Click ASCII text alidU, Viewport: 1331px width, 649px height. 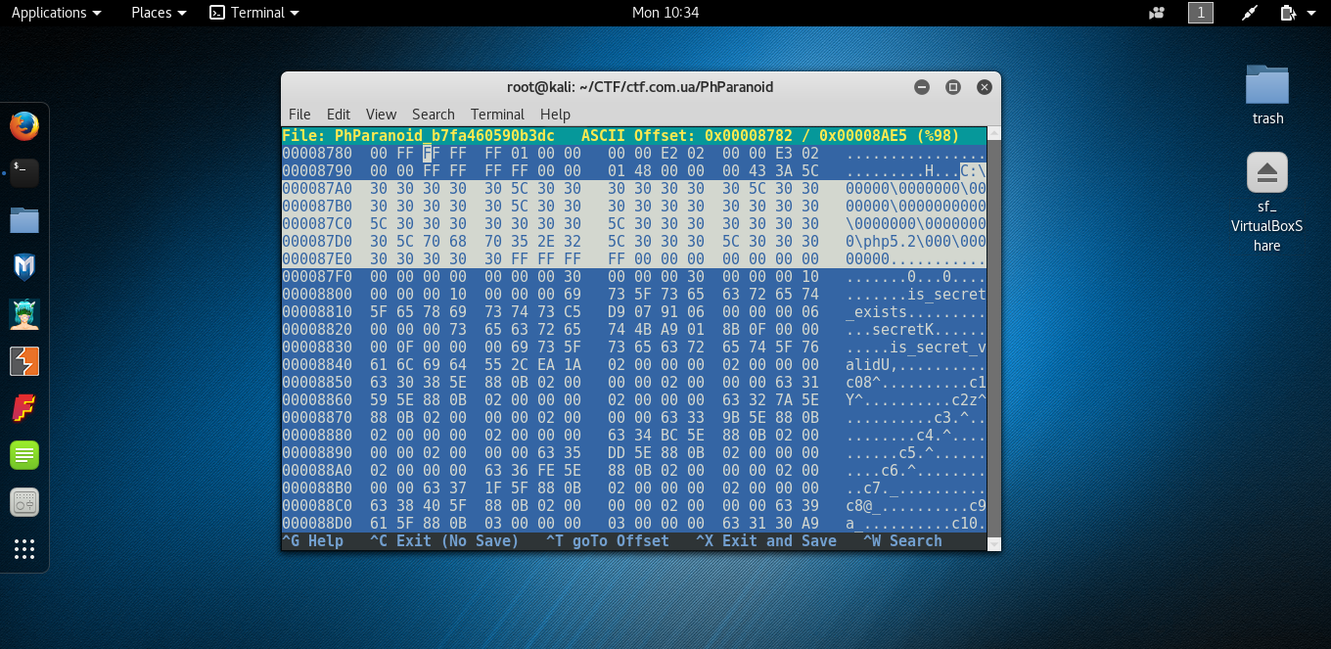click(872, 365)
